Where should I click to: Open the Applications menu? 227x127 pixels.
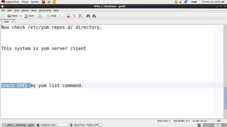pos(10,2)
